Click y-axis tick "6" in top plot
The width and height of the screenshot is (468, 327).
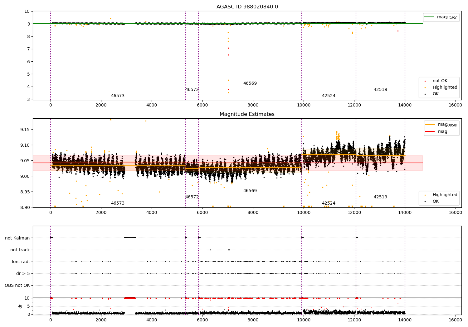[x=28, y=62]
